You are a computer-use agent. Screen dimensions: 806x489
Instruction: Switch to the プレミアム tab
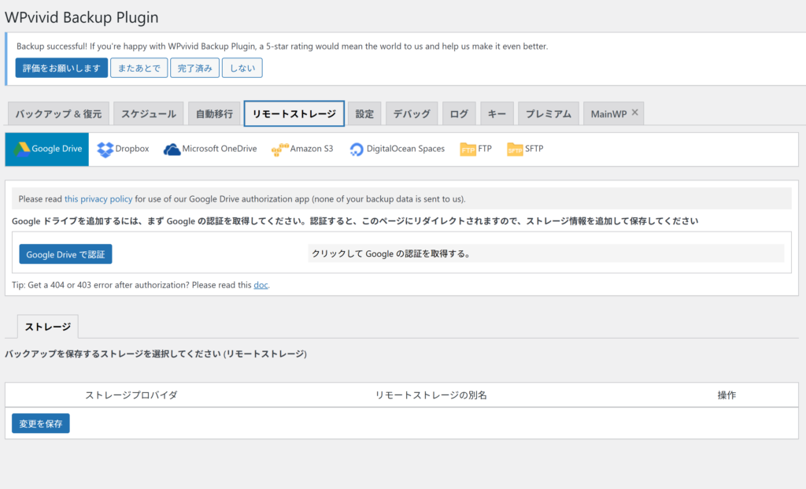pyautogui.click(x=549, y=114)
